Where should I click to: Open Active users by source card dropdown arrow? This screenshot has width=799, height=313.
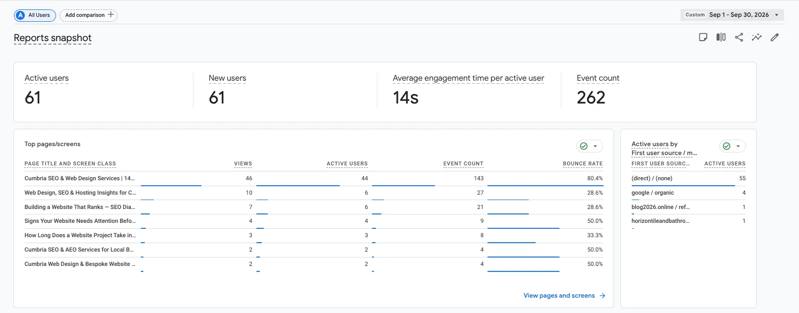click(738, 146)
